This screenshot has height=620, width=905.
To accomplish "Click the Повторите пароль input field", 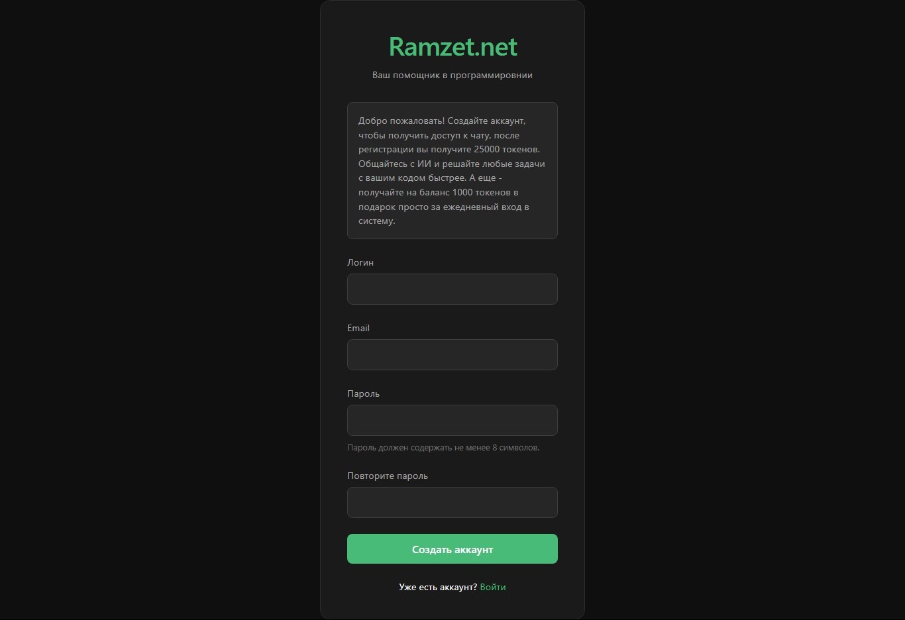I will pyautogui.click(x=452, y=503).
